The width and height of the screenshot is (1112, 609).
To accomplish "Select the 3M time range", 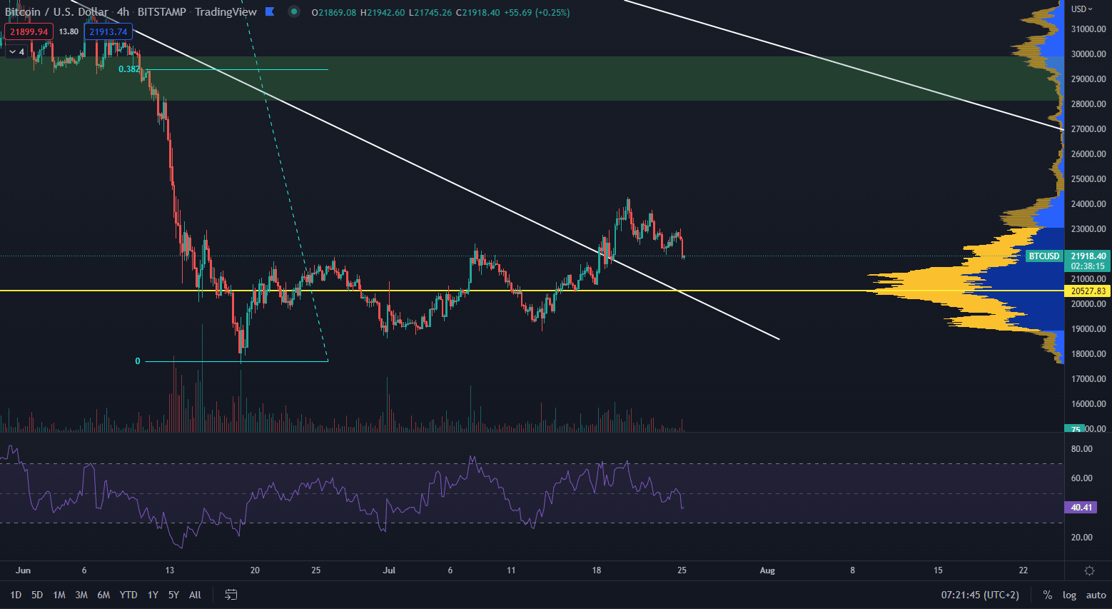I will point(81,595).
